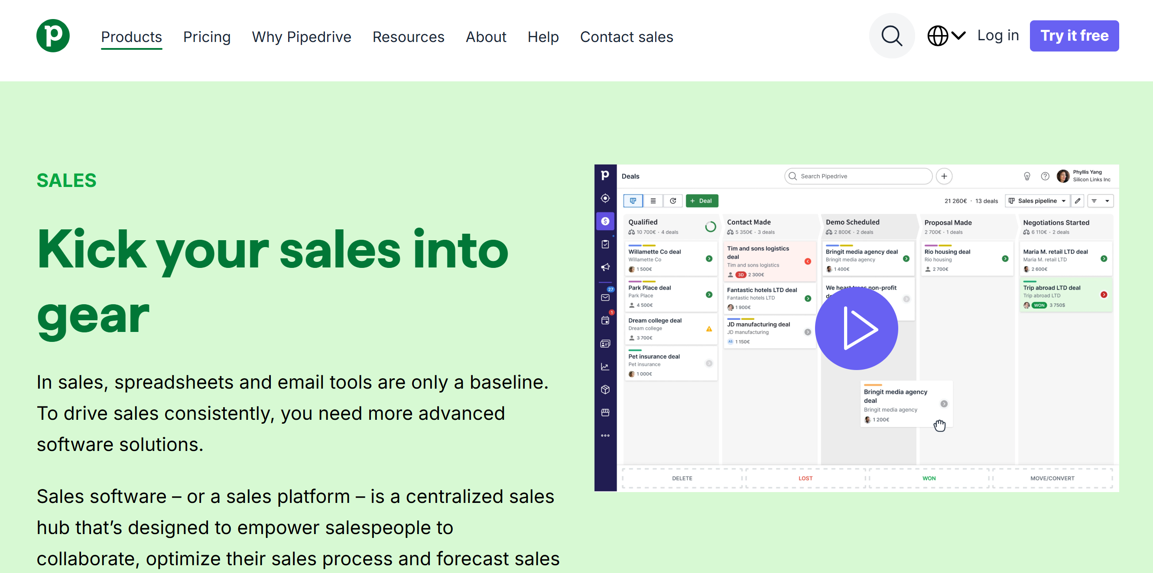Open the Products menu item
1153x573 pixels.
click(x=131, y=37)
